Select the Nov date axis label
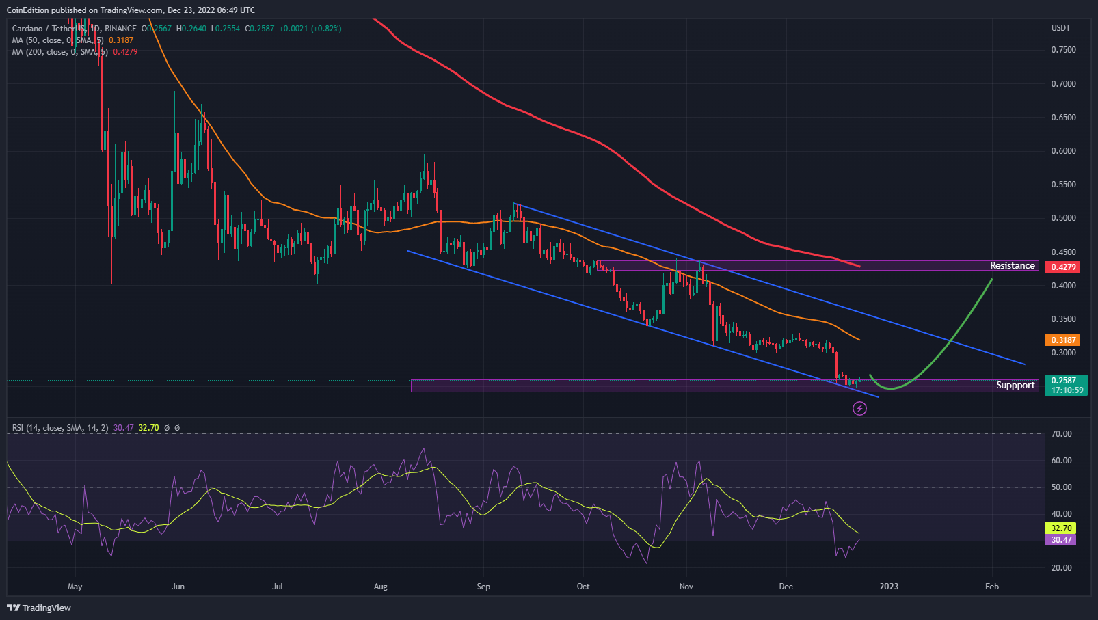The image size is (1098, 620). pyautogui.click(x=686, y=587)
